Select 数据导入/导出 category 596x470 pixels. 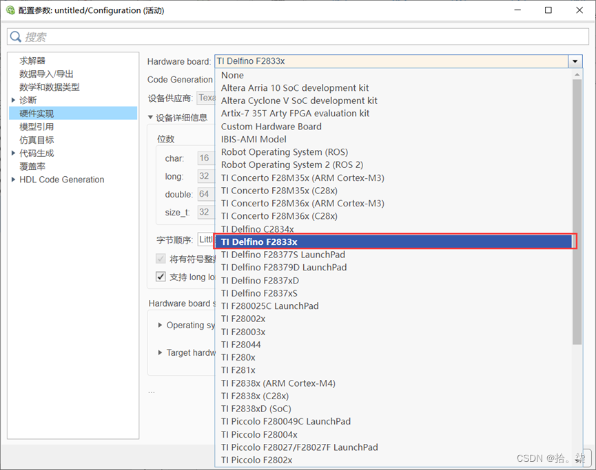tap(46, 74)
